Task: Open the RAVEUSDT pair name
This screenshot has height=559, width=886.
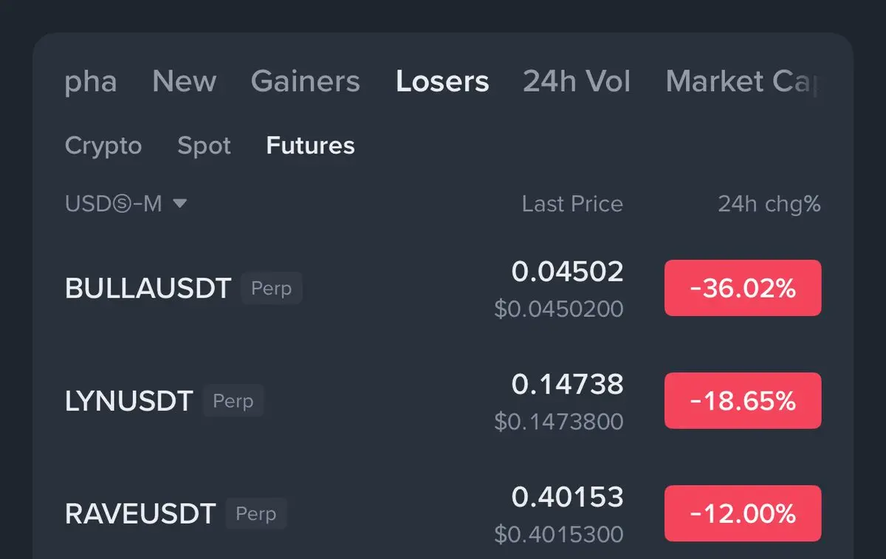Action: click(140, 513)
